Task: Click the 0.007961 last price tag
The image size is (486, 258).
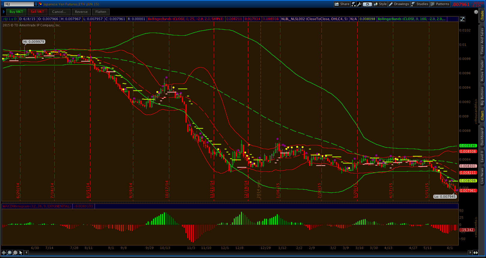Action: pos(468,191)
